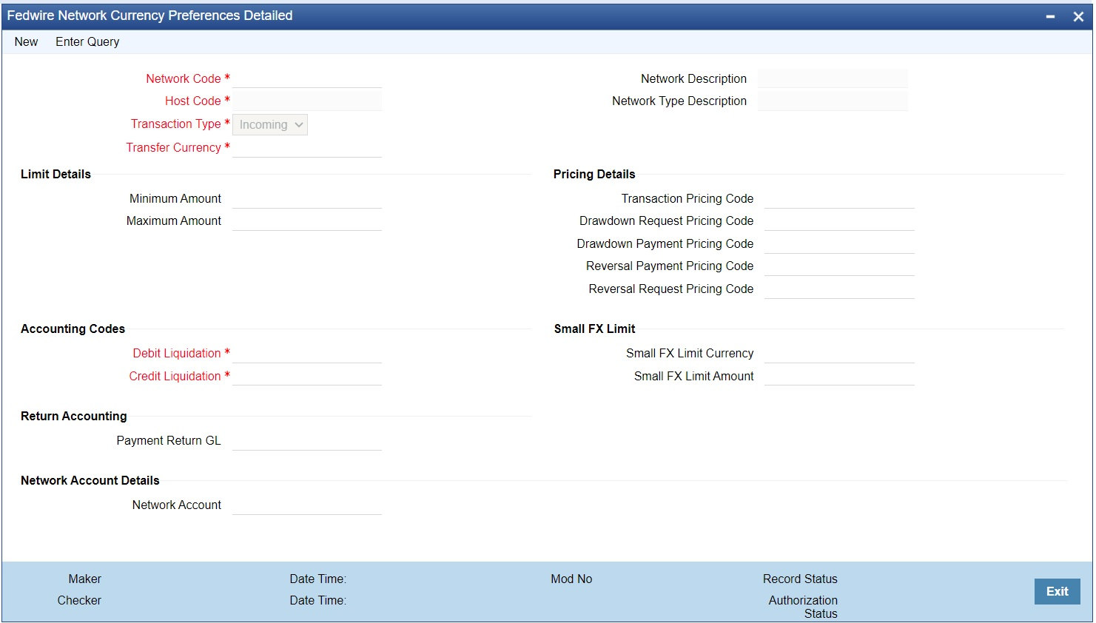Click the Small FX Limit Currency field
Image resolution: width=1096 pixels, height=623 pixels.
click(x=839, y=354)
